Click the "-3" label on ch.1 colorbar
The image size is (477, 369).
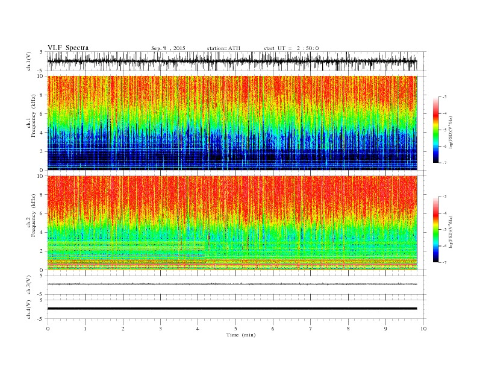(444, 97)
